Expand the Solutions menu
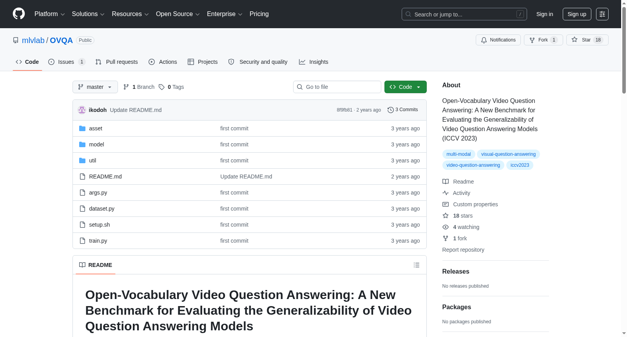 coord(88,14)
